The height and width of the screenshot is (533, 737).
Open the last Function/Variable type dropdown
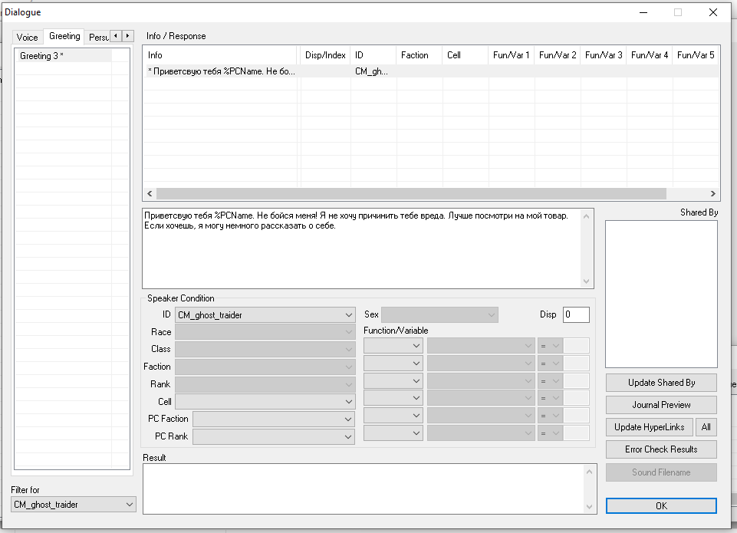(393, 433)
